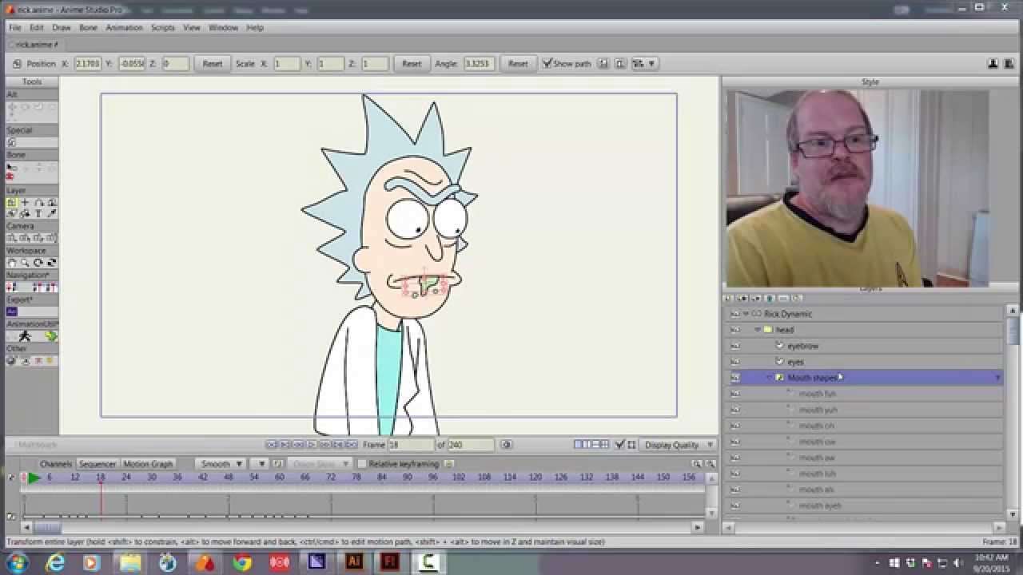Click the green AnimationUtil script icon

51,336
